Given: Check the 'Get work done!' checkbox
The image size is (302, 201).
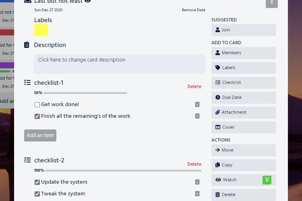Looking at the screenshot, I should click(x=37, y=105).
